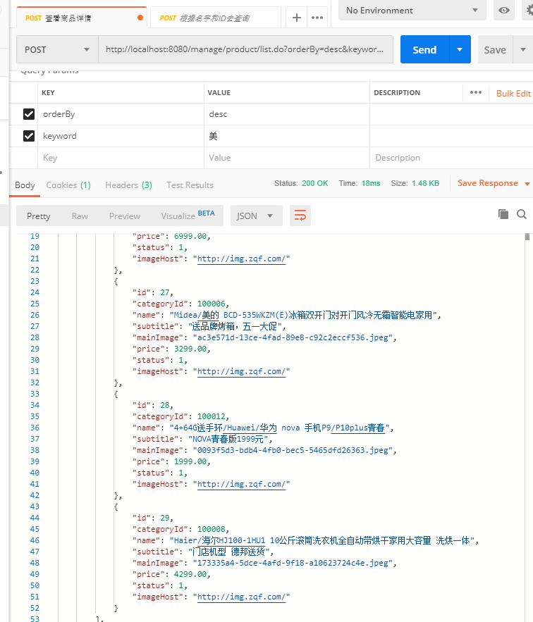Click the orderBy value desc cell
Viewport: 533px width, 622px height.
click(287, 114)
